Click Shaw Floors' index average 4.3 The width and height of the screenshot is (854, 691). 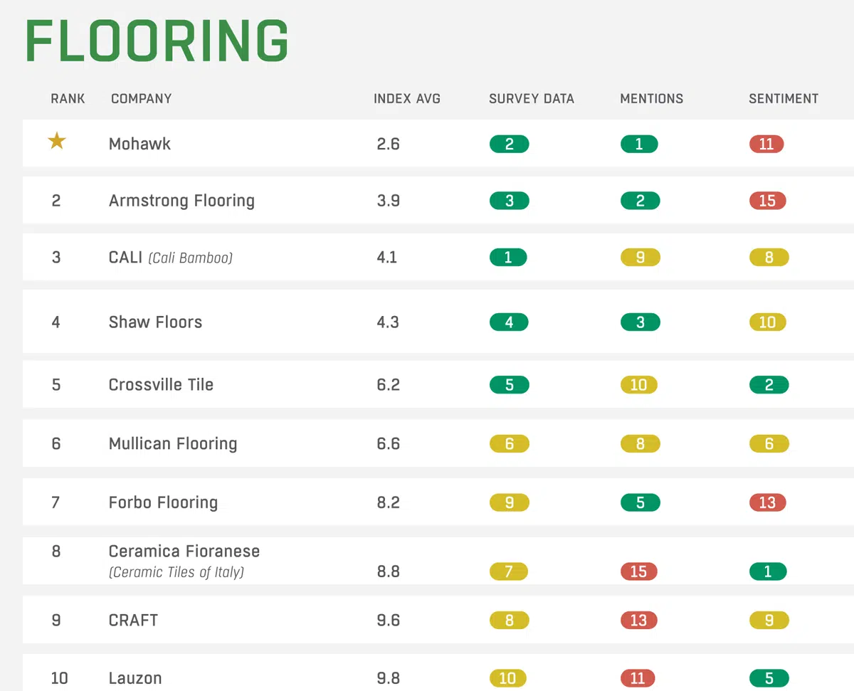pos(388,322)
